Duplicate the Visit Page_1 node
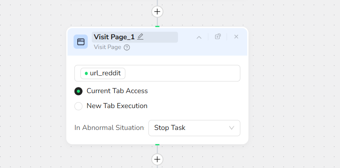 tap(218, 37)
